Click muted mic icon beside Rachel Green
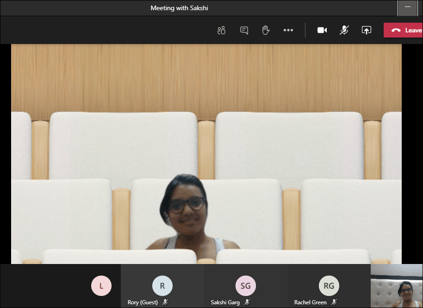This screenshot has width=423, height=308. click(x=334, y=302)
